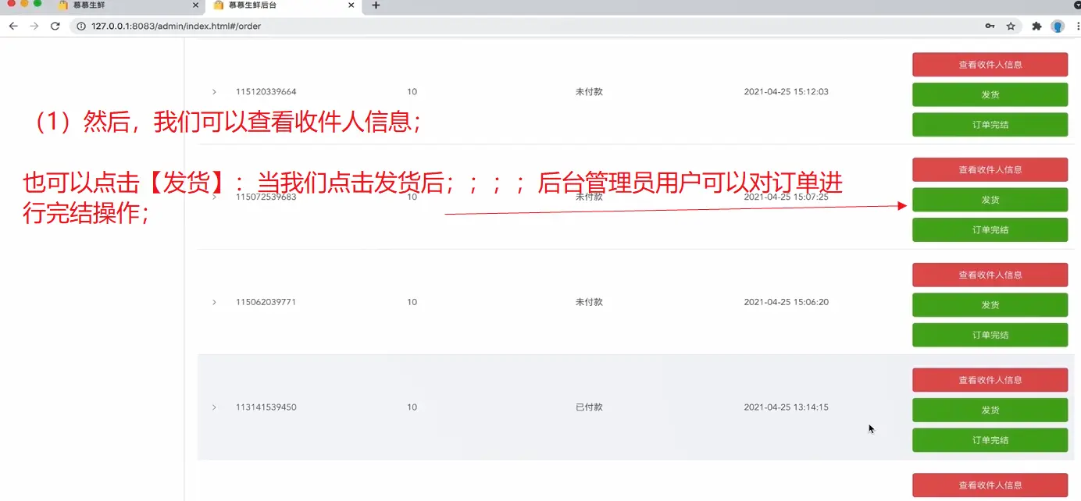Image resolution: width=1081 pixels, height=501 pixels.
Task: Click the browser forward arrow
Action: tap(34, 26)
